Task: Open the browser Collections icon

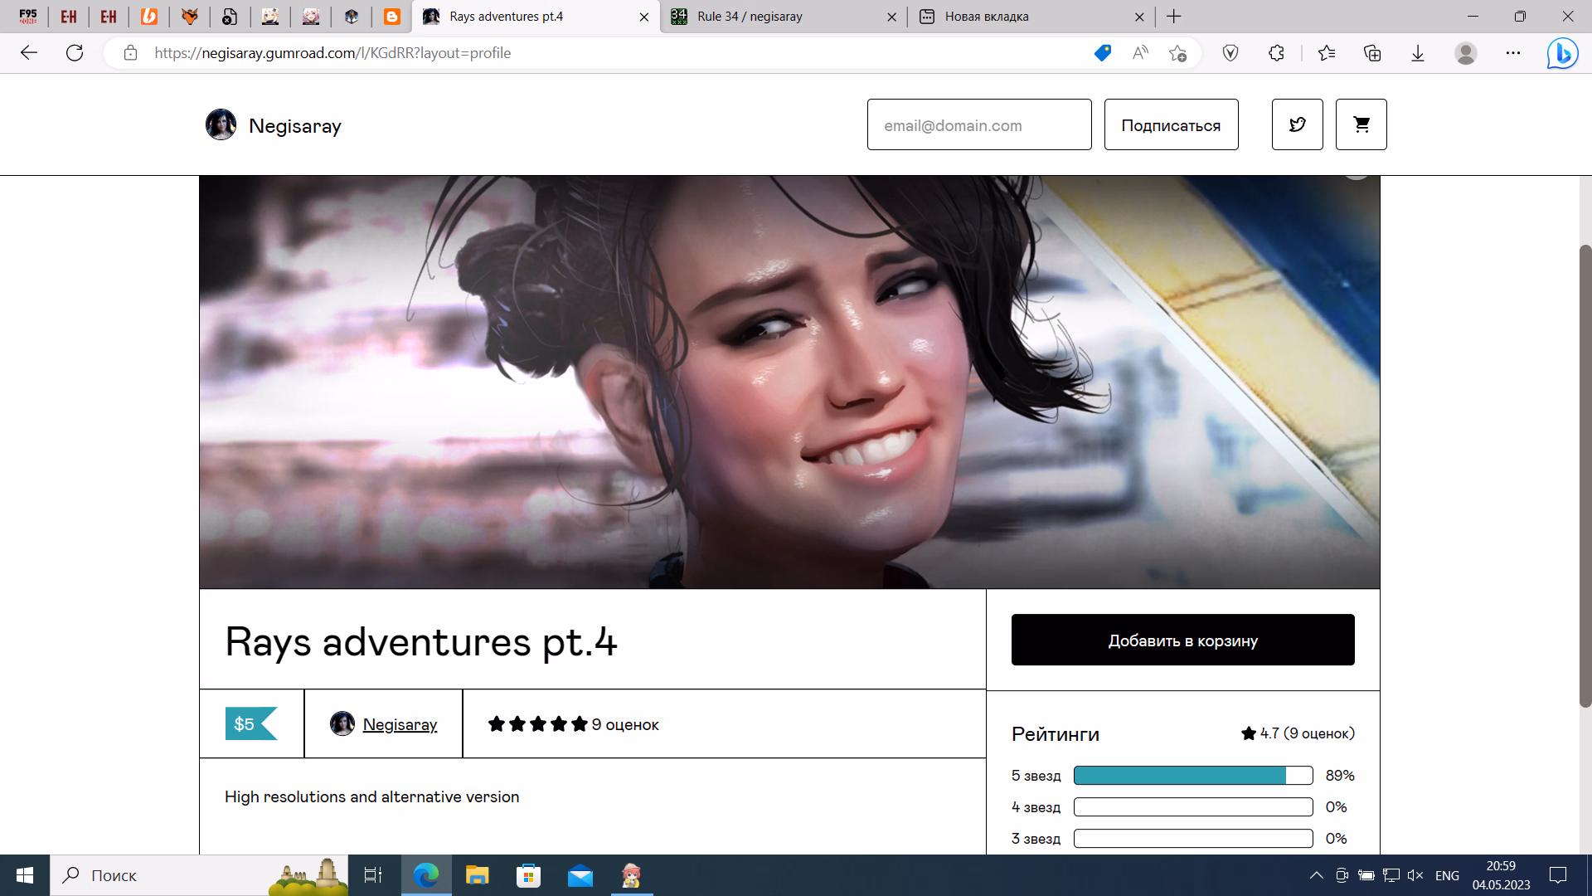Action: (x=1372, y=53)
